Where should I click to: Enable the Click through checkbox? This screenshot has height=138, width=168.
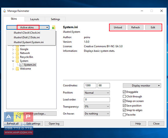(124, 96)
